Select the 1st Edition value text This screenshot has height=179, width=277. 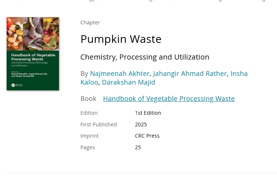(148, 113)
